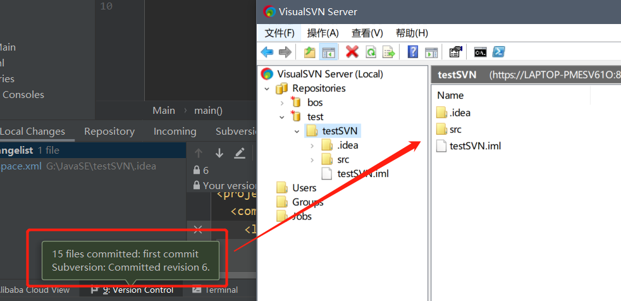Select the Jobs node
Viewport: 621px width, 301px height.
pos(302,216)
